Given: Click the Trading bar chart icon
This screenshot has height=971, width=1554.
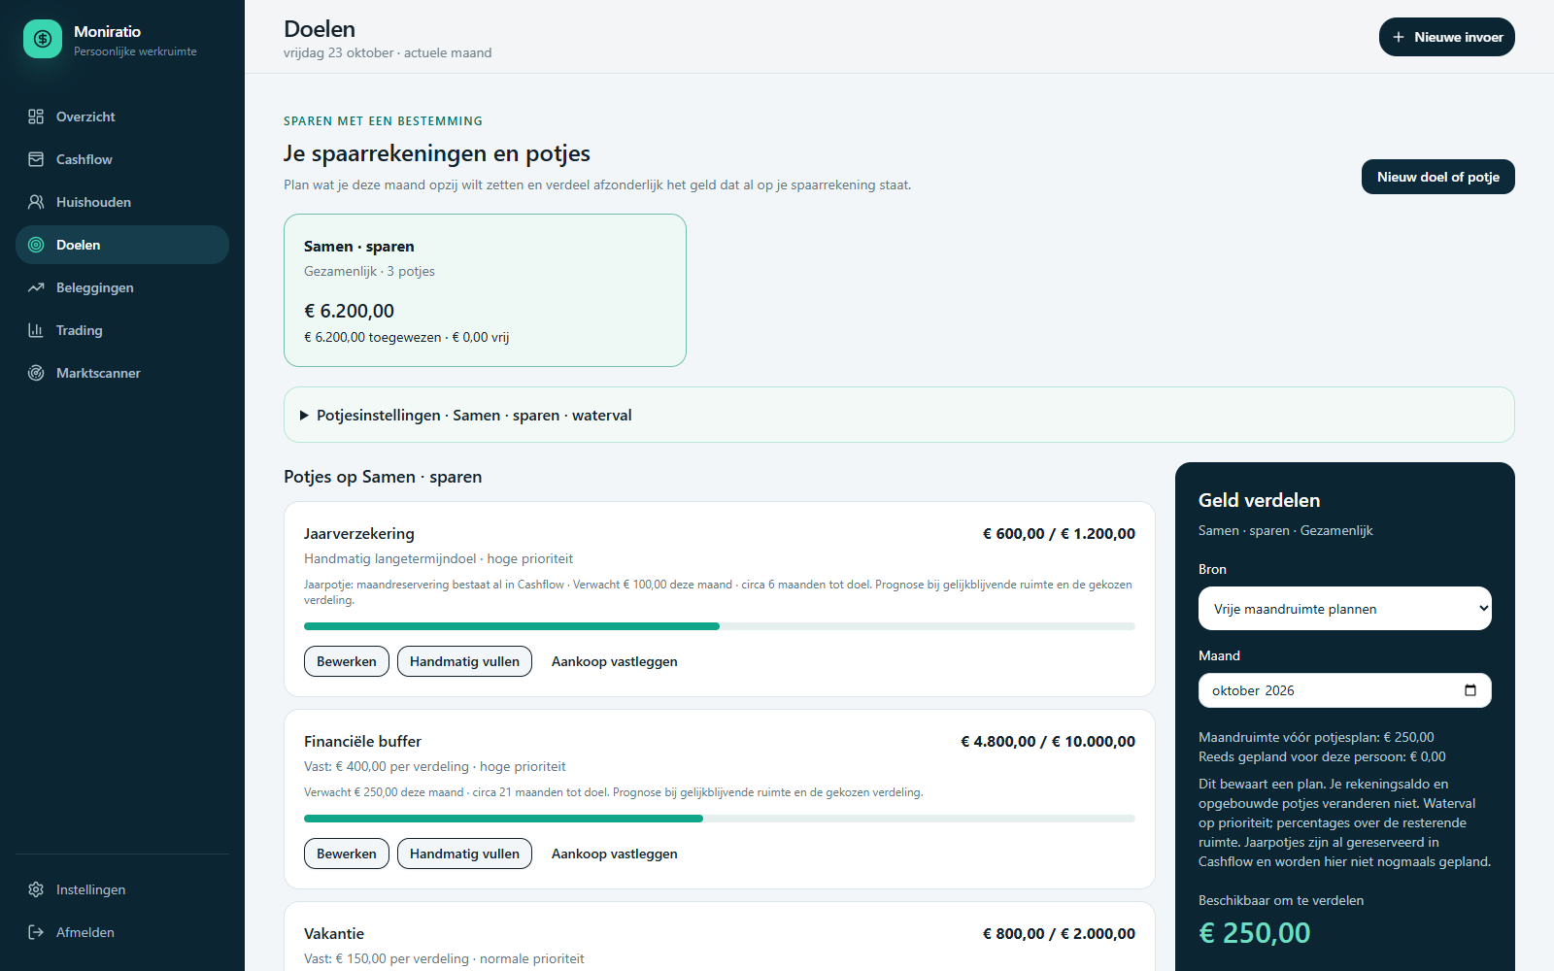Looking at the screenshot, I should coord(36,330).
